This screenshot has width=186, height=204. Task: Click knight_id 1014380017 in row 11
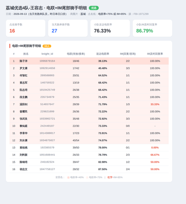coord(47,133)
